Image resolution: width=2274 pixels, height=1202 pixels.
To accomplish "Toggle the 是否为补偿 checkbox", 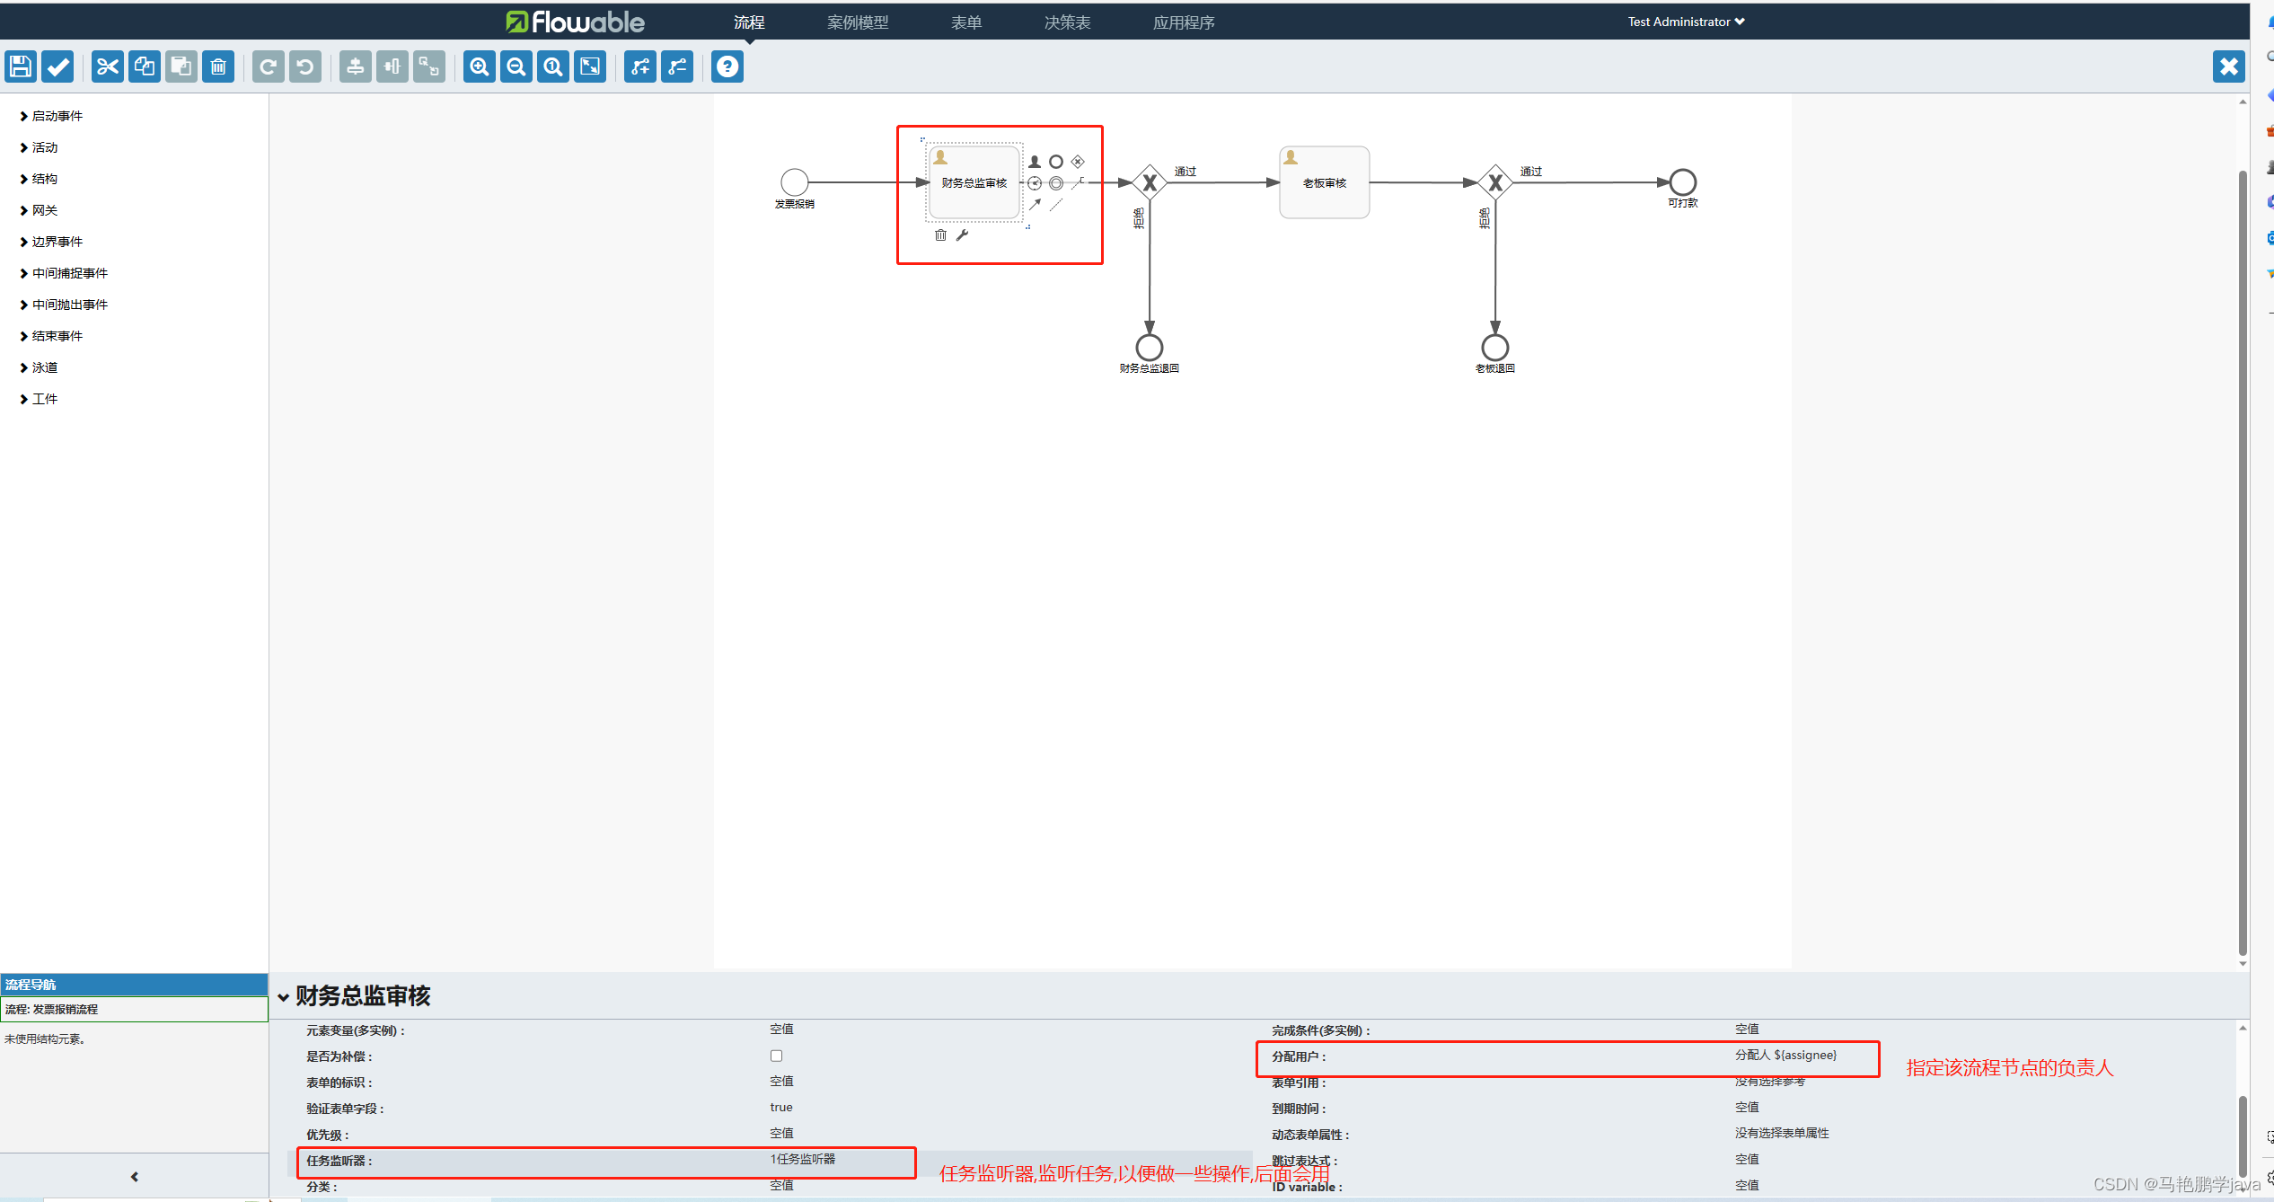I will (x=776, y=1056).
